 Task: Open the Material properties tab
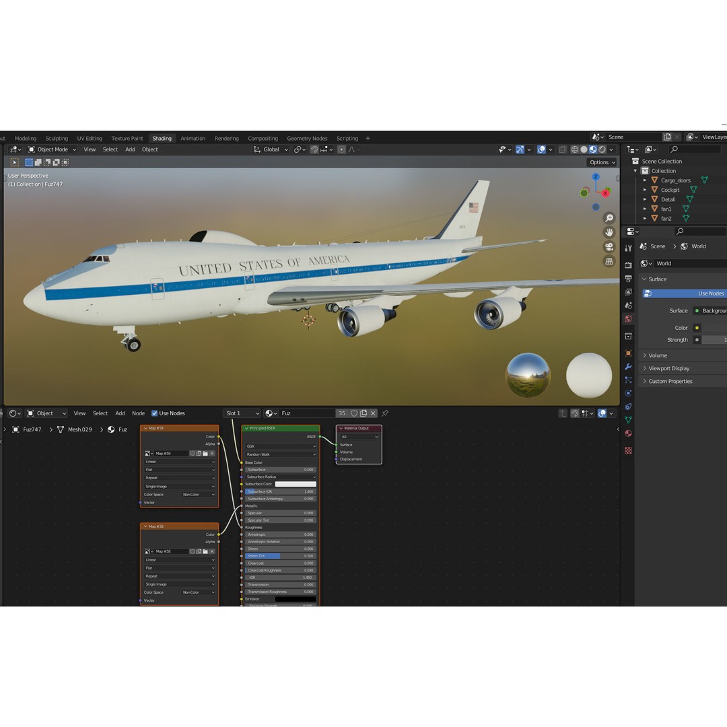pos(628,433)
